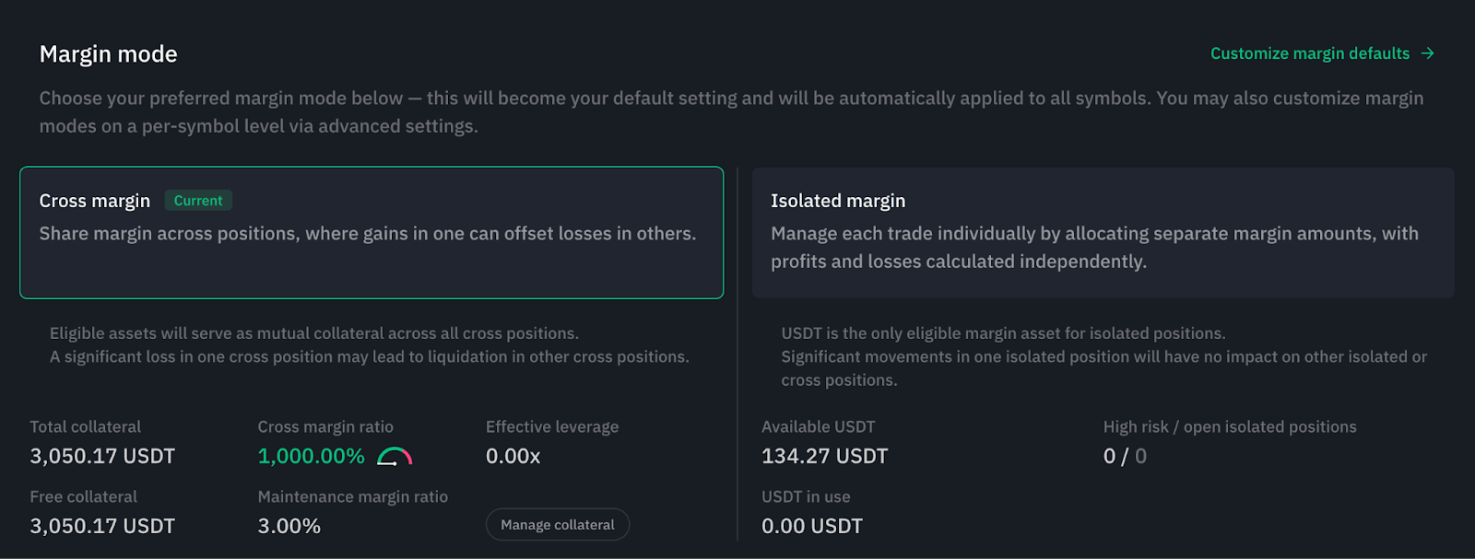Click the cross margin ratio gauge icon
Image resolution: width=1475 pixels, height=559 pixels.
point(395,456)
